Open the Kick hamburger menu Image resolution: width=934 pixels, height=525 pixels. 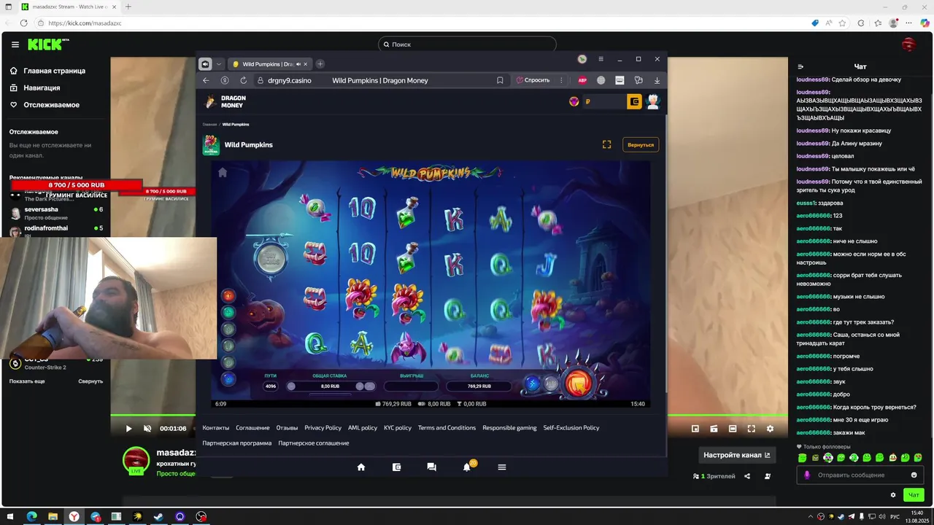(15, 44)
